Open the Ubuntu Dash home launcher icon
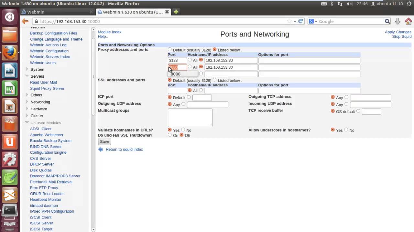This screenshot has height=232, width=414. [10, 17]
